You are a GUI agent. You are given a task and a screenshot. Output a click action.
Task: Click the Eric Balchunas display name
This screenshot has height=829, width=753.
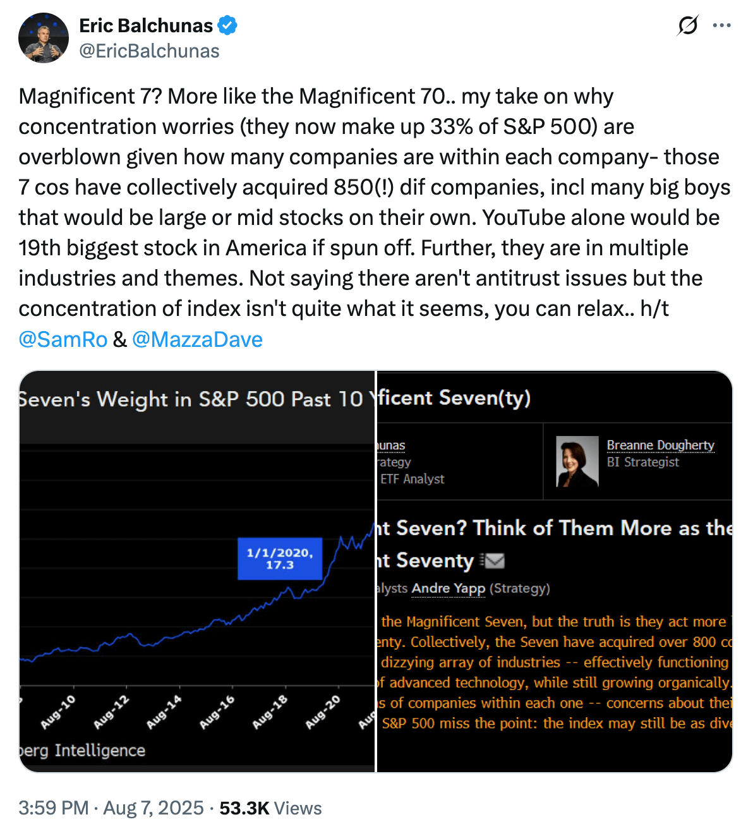coord(146,26)
